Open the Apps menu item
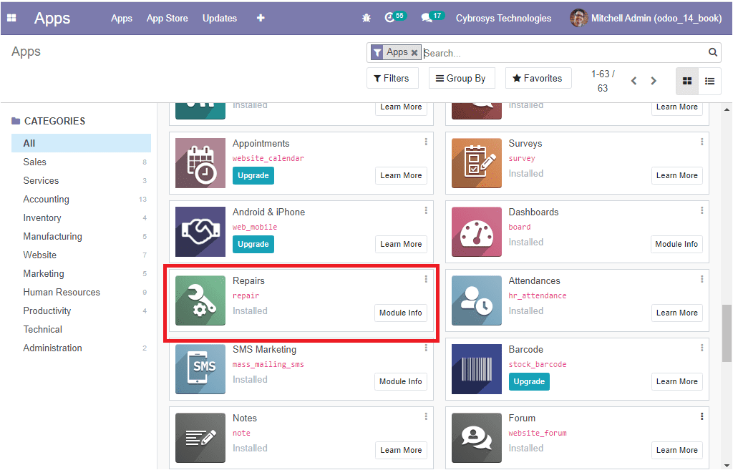Screen dimensions: 733x470 [122, 18]
